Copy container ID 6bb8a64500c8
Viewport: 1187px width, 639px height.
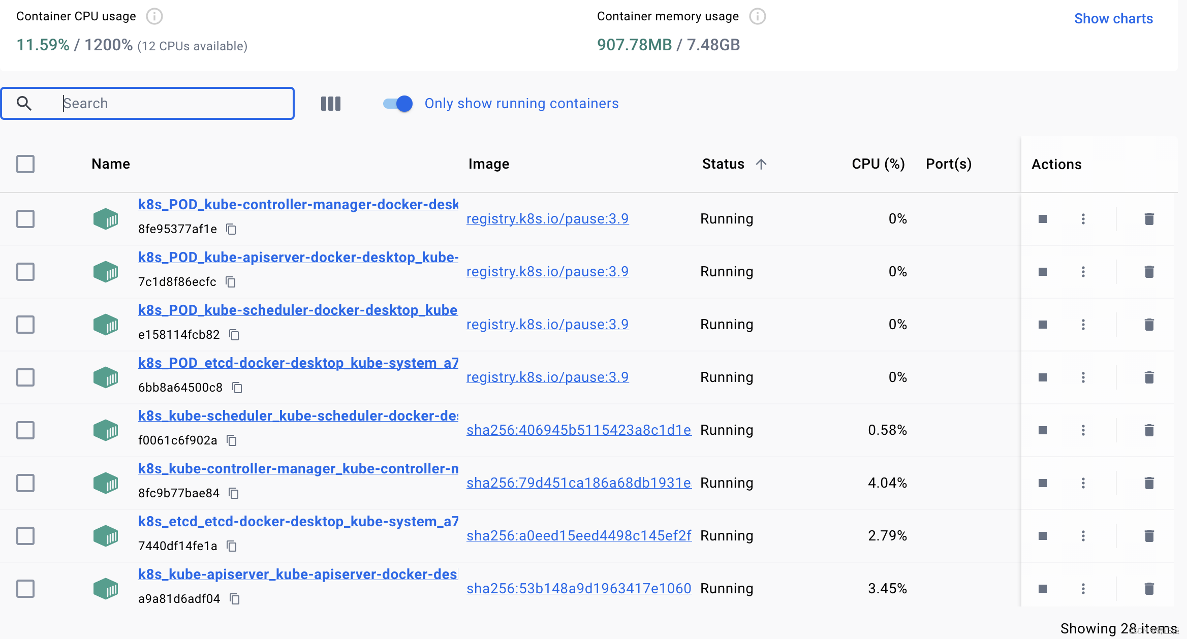point(237,388)
